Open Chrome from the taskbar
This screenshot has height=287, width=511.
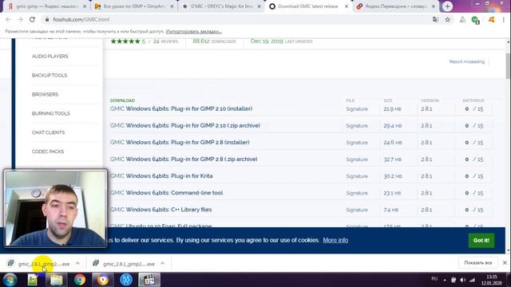[x=80, y=280]
